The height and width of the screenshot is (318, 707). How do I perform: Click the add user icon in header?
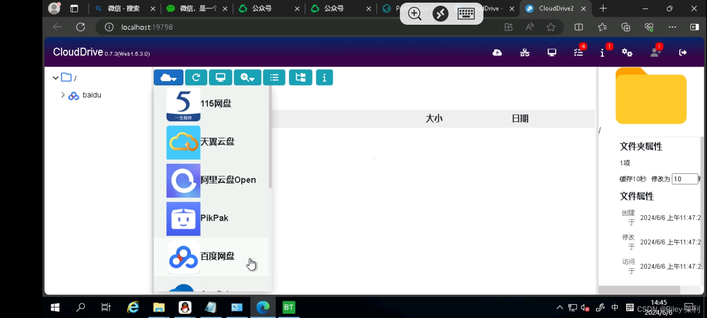point(655,53)
